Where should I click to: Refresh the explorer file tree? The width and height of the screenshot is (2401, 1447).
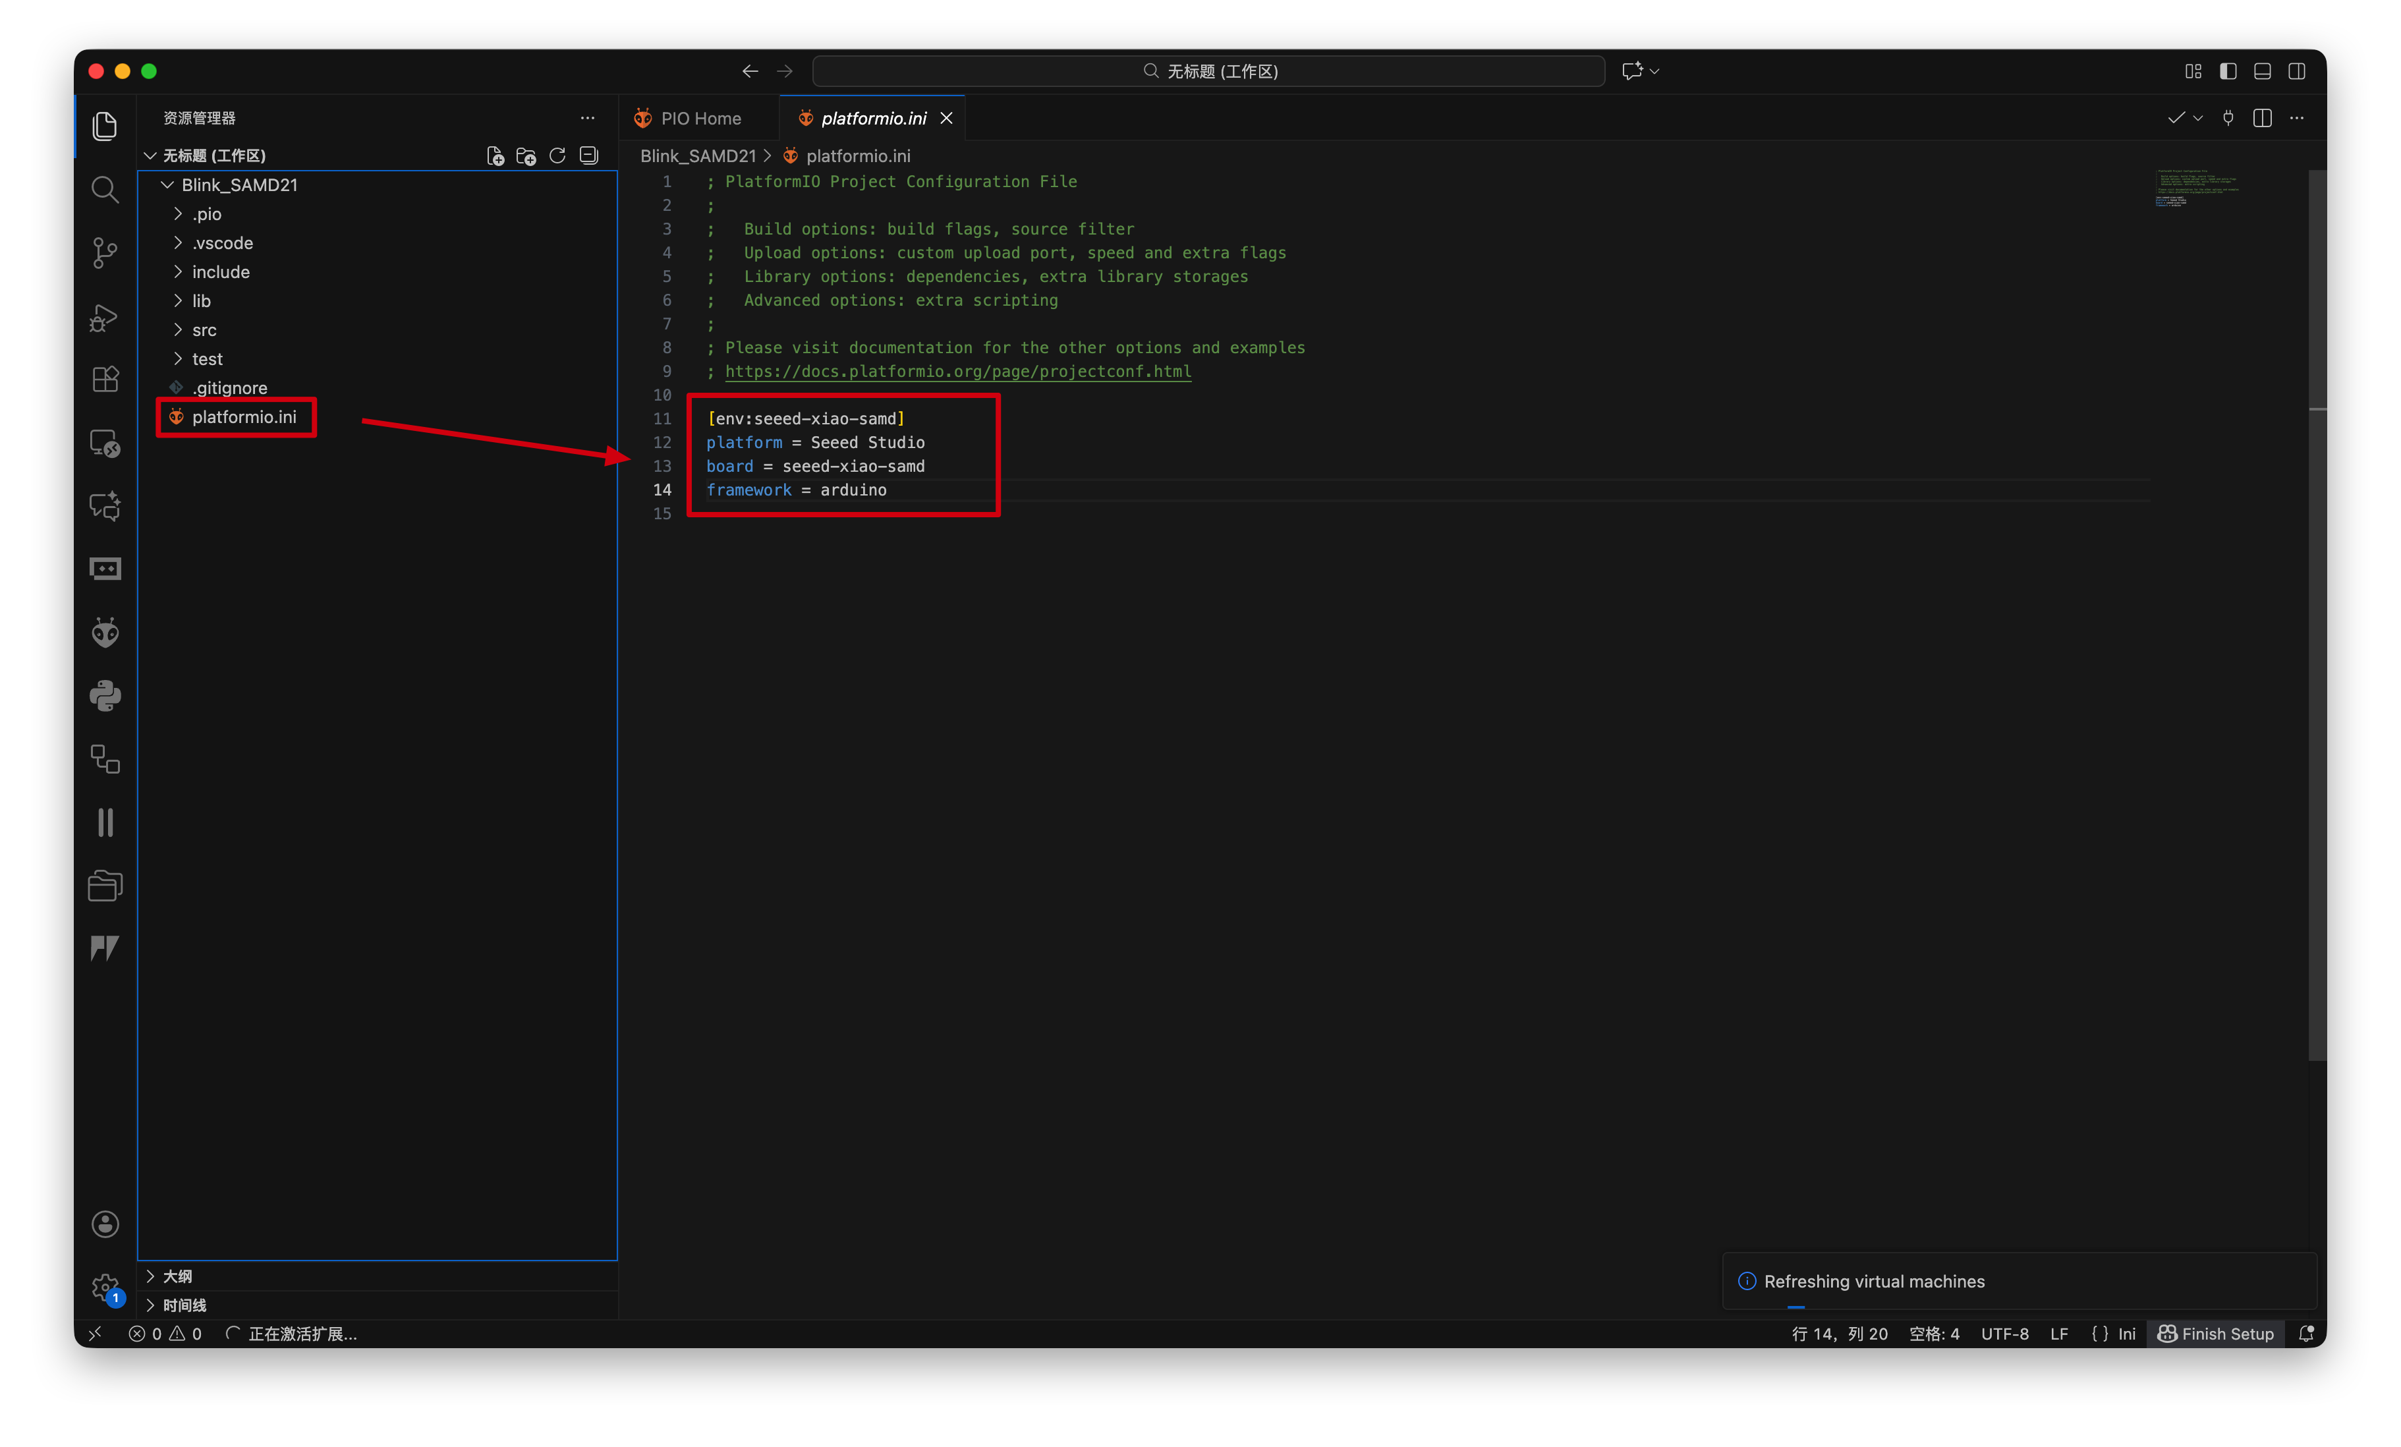coord(557,156)
